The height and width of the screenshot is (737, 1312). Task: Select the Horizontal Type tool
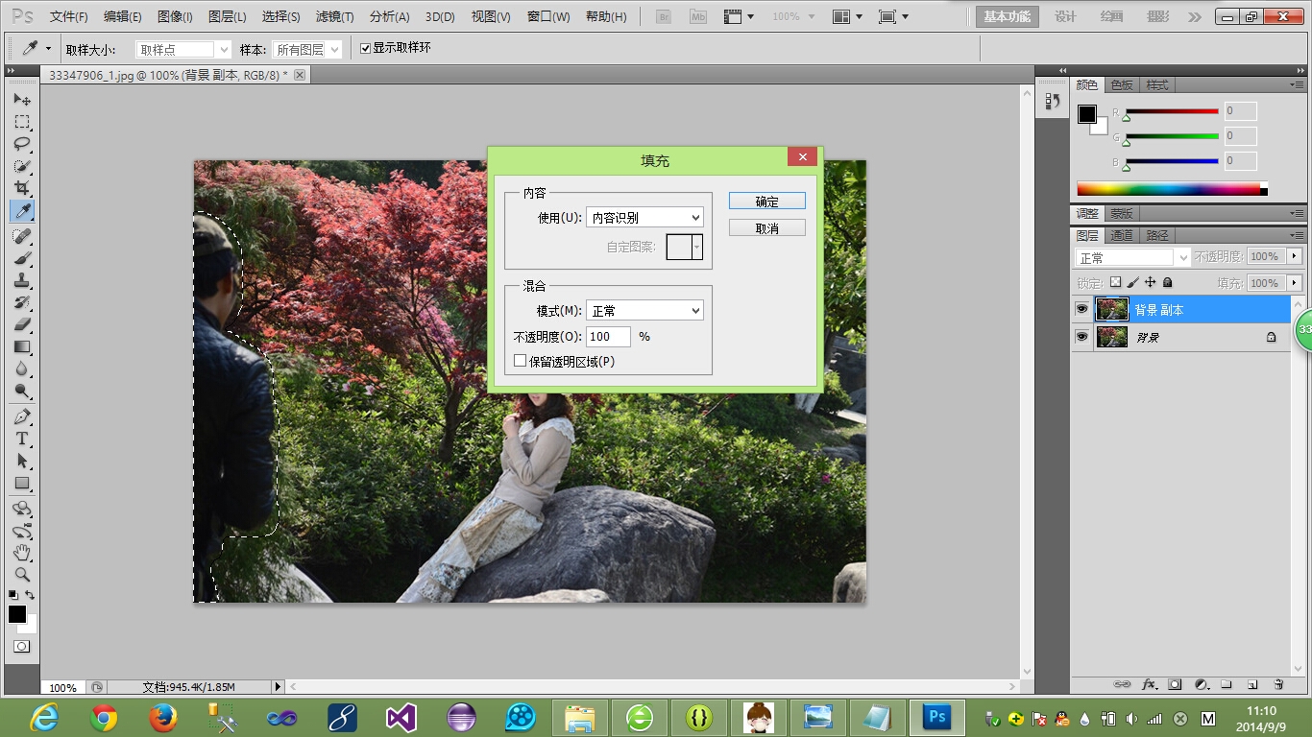21,439
